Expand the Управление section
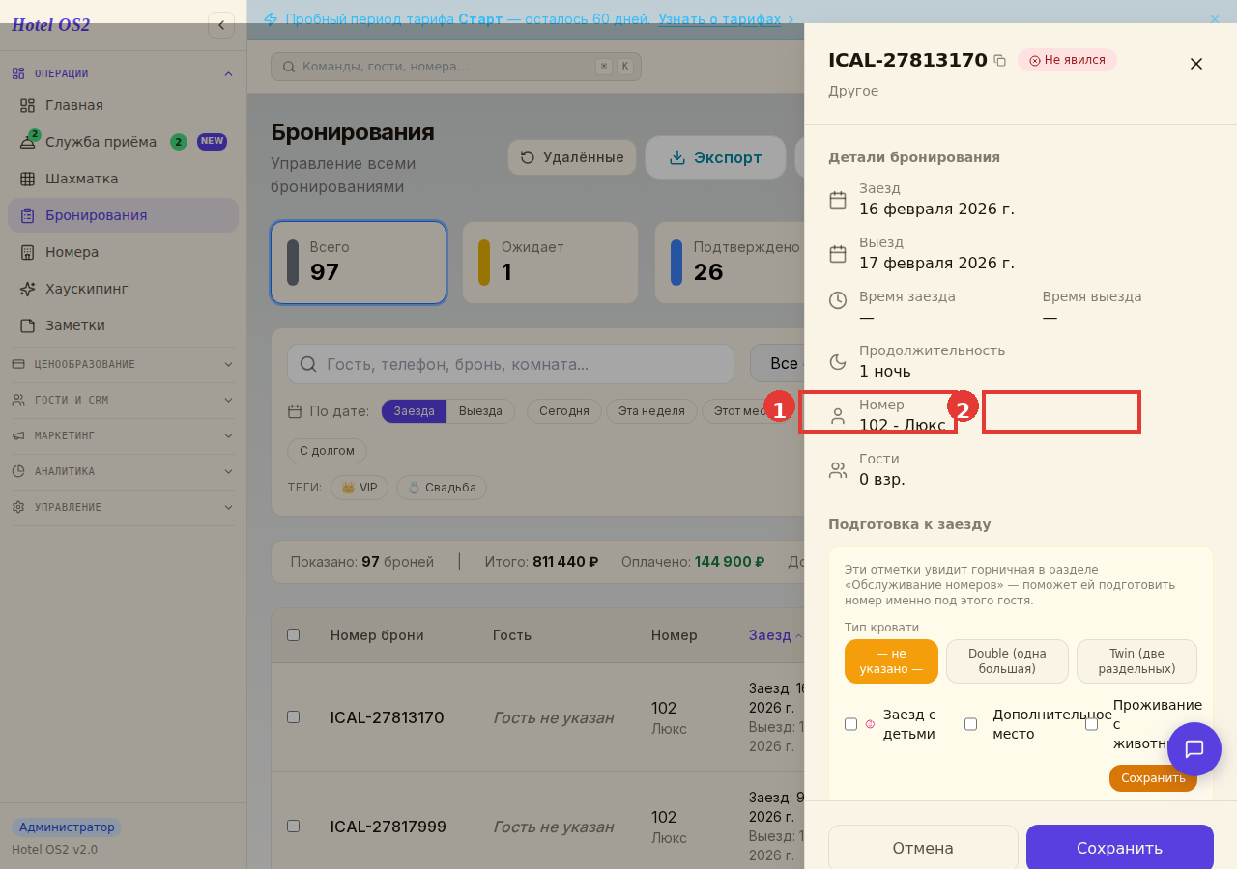This screenshot has height=869, width=1237. point(123,507)
